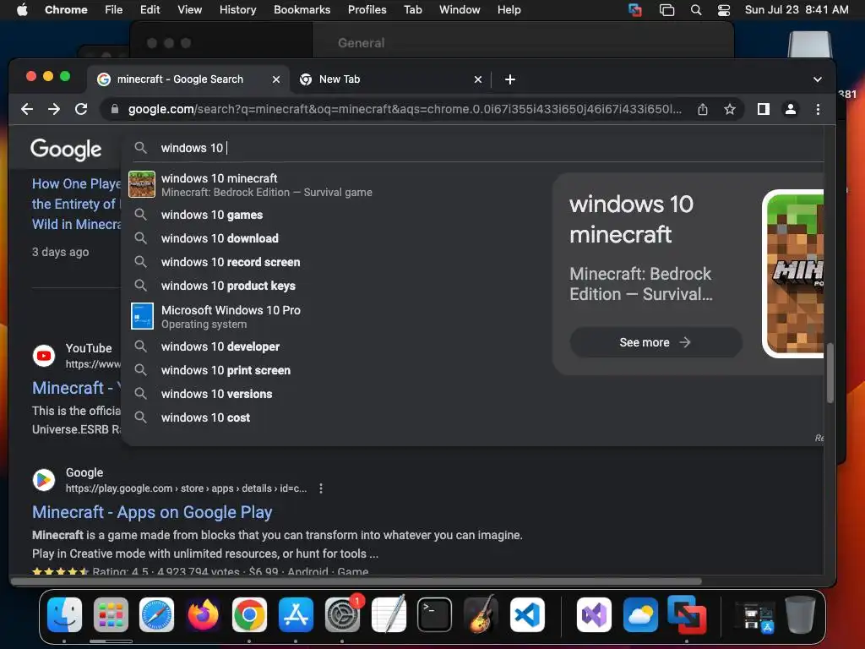Click the magnifier icon in search box
Image resolution: width=865 pixels, height=649 pixels.
(x=141, y=148)
